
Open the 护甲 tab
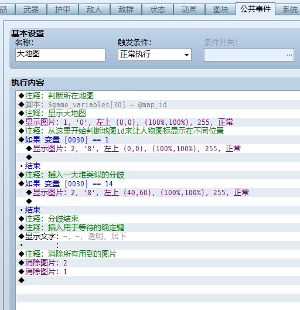pyautogui.click(x=63, y=9)
